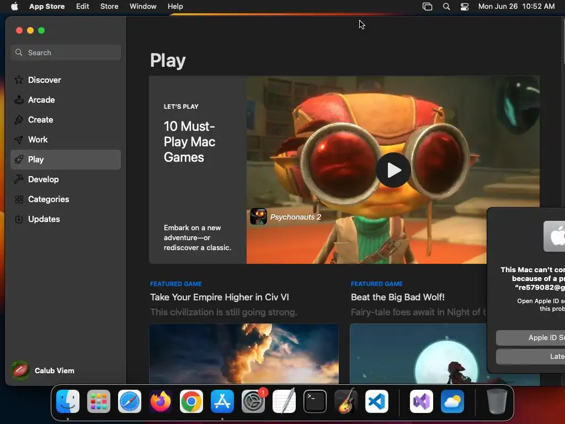The image size is (565, 424).
Task: Open the Help menu
Action: pos(175,6)
